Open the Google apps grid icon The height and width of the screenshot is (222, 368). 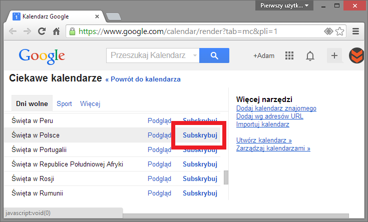click(289, 55)
